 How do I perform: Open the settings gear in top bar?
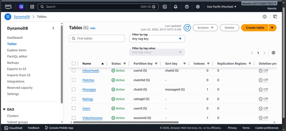tap(198, 7)
